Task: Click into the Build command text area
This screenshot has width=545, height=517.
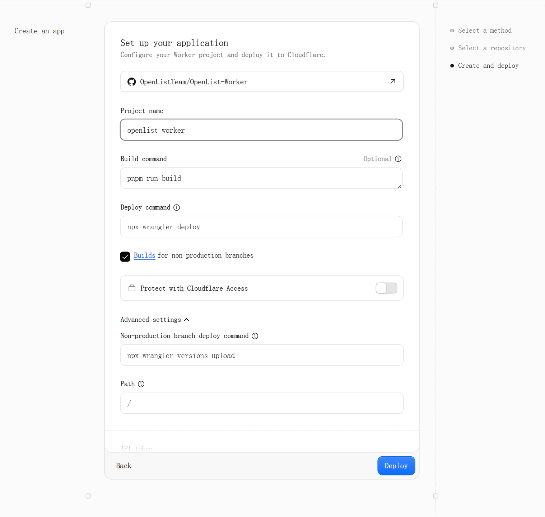Action: (261, 178)
